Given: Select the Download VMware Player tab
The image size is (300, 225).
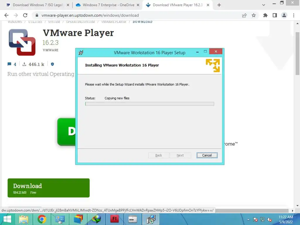Looking at the screenshot, I should point(177,5).
